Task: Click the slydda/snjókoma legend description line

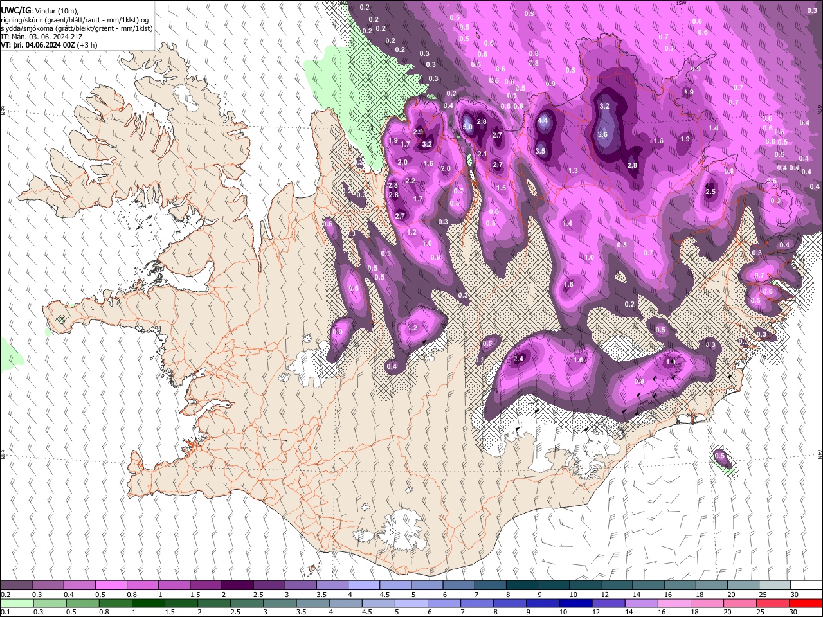Action: click(x=77, y=28)
